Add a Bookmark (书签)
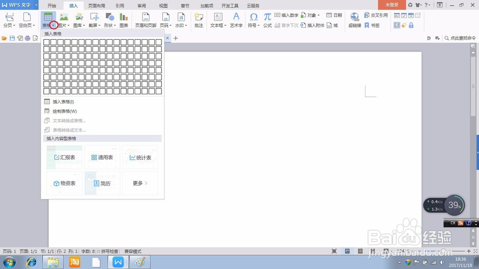The image size is (479, 269). tap(372, 25)
